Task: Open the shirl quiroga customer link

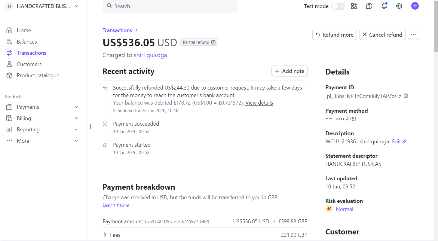Action: (150, 55)
